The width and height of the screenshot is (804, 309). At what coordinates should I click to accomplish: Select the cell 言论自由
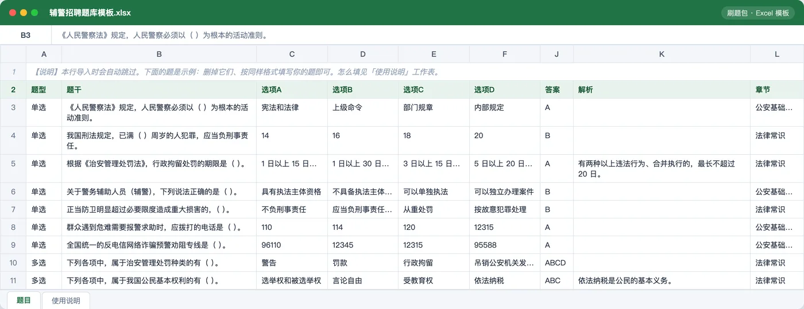(363, 280)
